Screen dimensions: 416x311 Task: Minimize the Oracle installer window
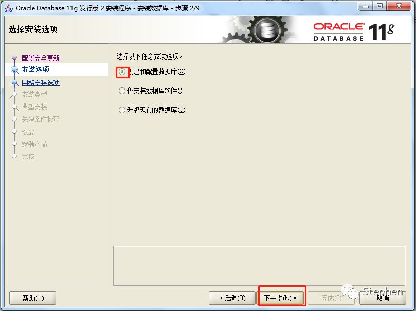coord(366,6)
